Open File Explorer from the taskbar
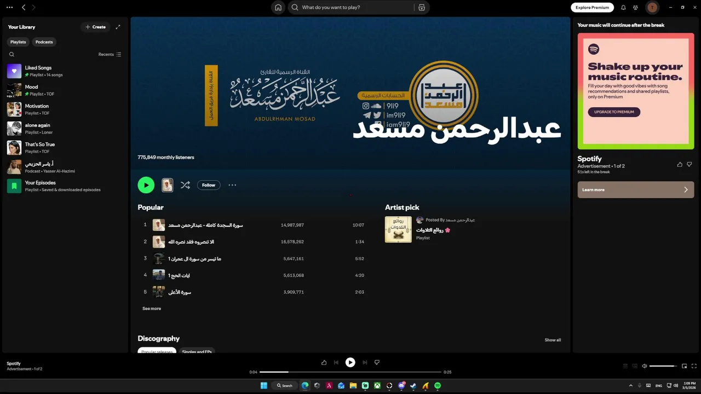The image size is (701, 394). coord(353,386)
